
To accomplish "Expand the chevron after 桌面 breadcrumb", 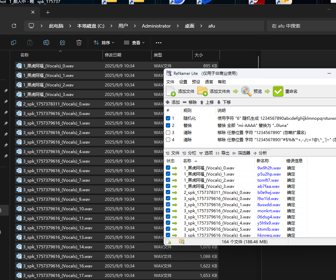I will point(201,26).
